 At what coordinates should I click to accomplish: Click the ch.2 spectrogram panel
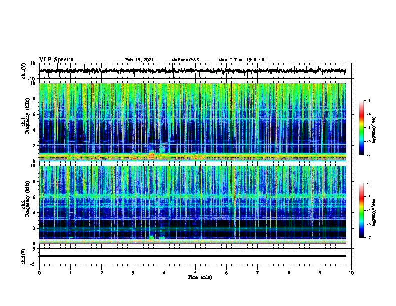(192, 205)
